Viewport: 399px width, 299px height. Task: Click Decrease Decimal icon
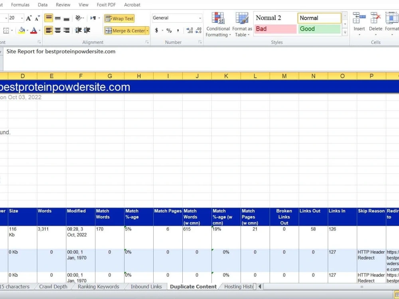point(198,31)
